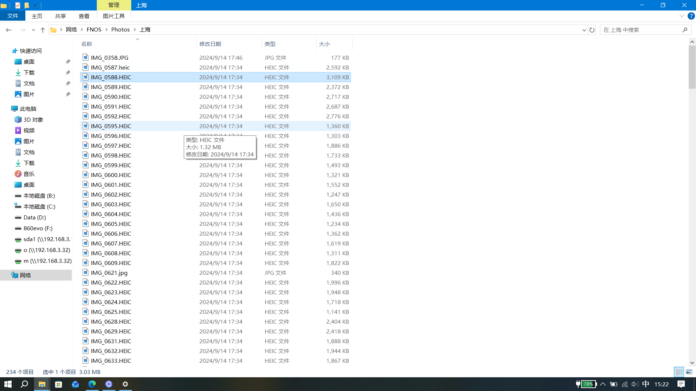Expand the ribbon chevron
This screenshot has height=391, width=696.
pos(681,16)
